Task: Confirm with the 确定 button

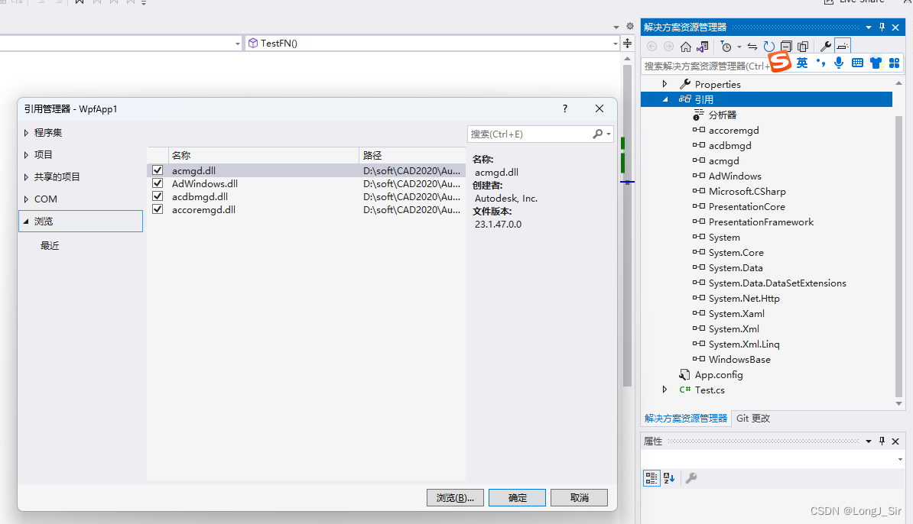Action: [x=517, y=498]
